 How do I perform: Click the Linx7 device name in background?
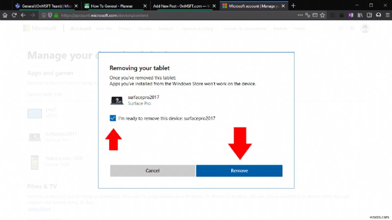tap(51, 110)
